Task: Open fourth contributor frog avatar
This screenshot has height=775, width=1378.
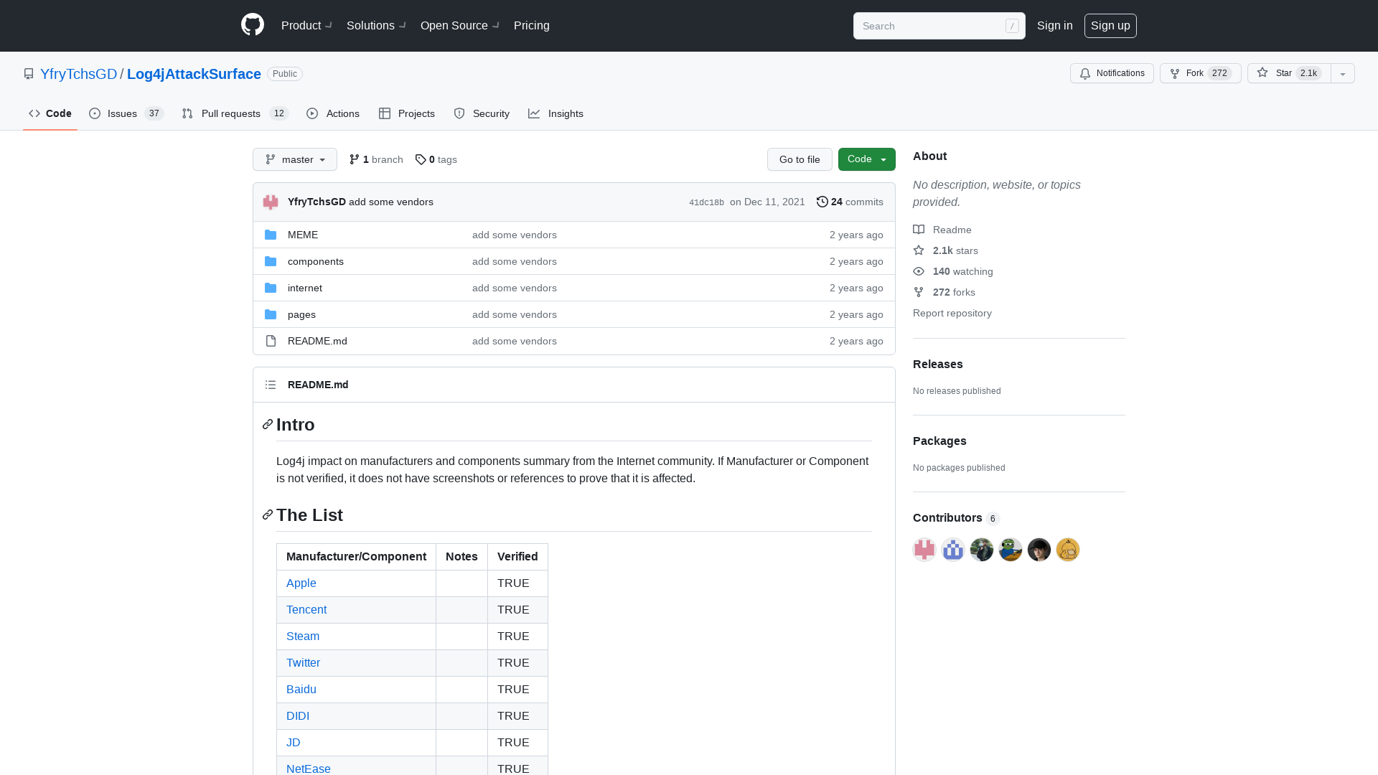Action: pyautogui.click(x=1011, y=550)
